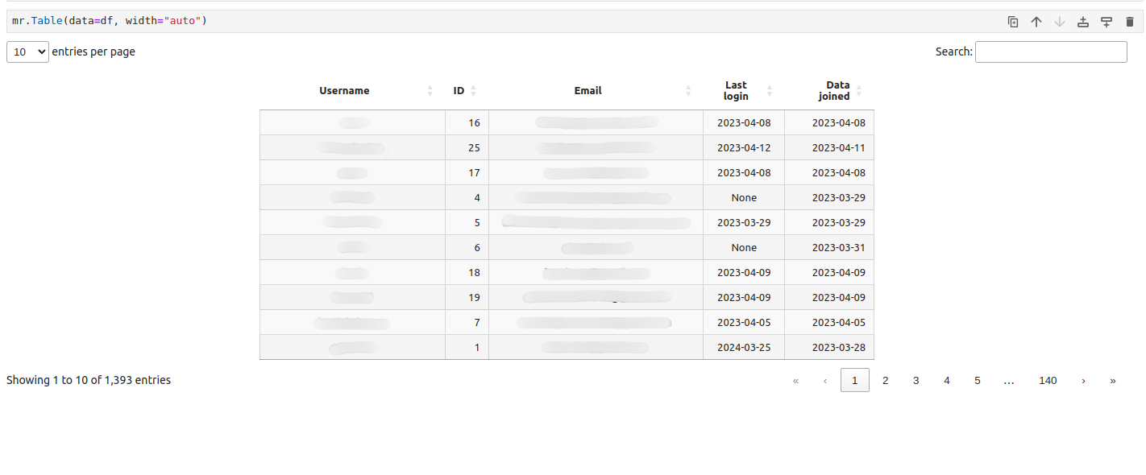
Task: Click the Search input box
Action: (1051, 52)
